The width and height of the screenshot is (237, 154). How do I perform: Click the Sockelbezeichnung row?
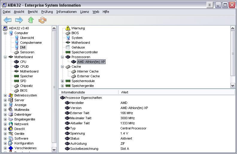[147, 149]
